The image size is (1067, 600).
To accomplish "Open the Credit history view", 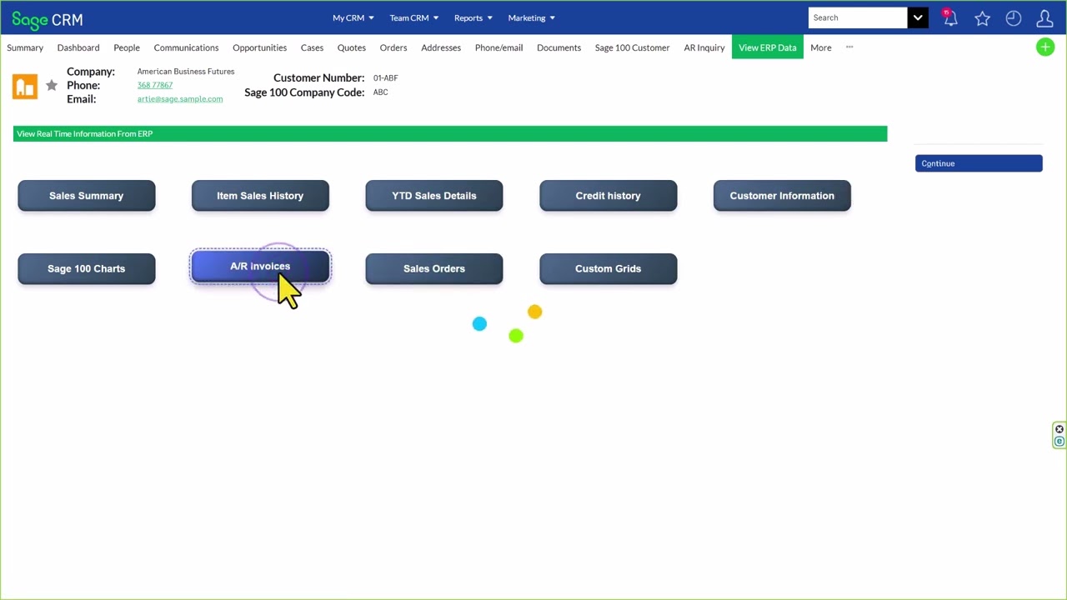I will (x=609, y=196).
